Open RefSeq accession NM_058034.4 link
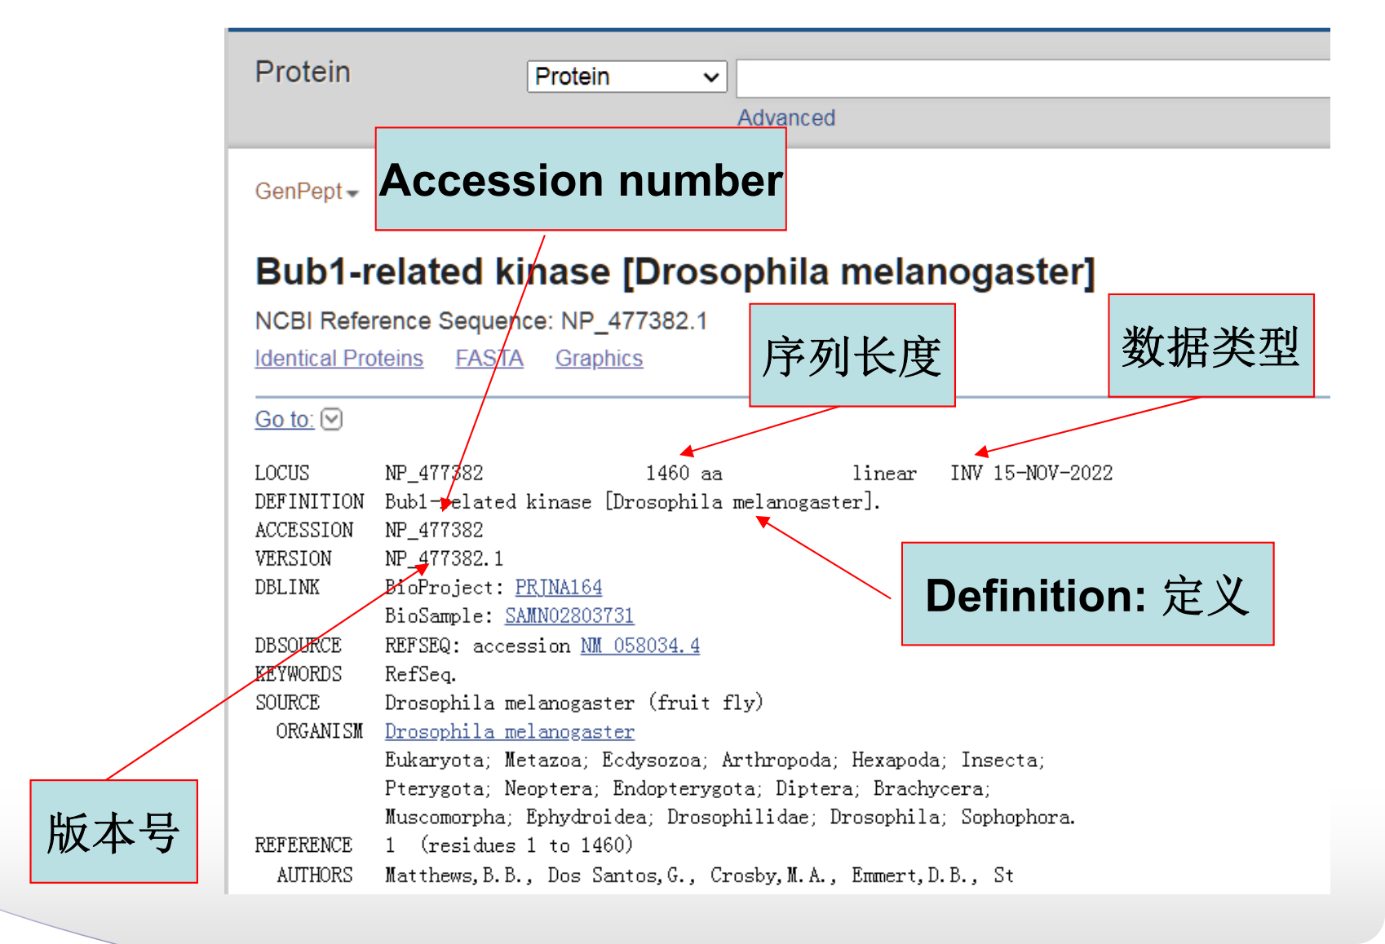 pyautogui.click(x=640, y=646)
